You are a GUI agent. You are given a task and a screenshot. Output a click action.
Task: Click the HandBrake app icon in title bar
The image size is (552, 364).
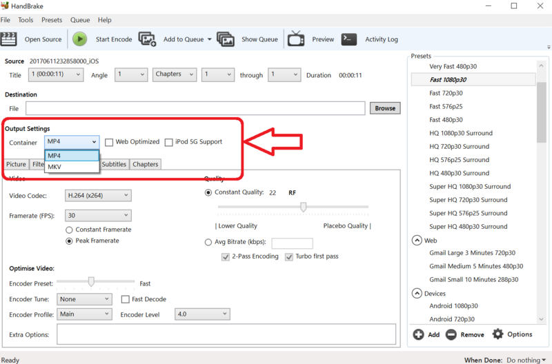click(x=5, y=6)
